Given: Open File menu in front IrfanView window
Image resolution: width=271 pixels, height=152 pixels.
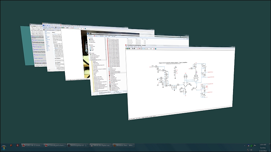Looking at the screenshot, I should click(x=126, y=47).
